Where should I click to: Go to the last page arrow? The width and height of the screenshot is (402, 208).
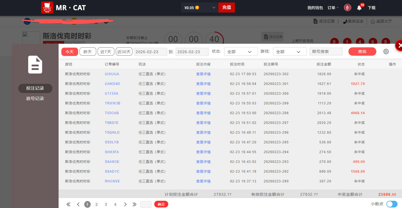tap(134, 204)
